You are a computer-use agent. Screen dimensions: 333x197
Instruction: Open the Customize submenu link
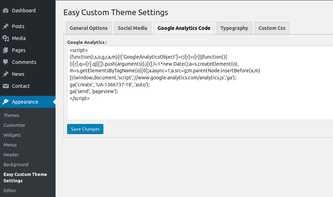click(14, 125)
